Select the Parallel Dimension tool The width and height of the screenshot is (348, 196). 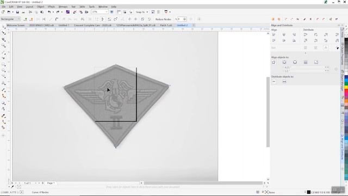pyautogui.click(x=3, y=90)
